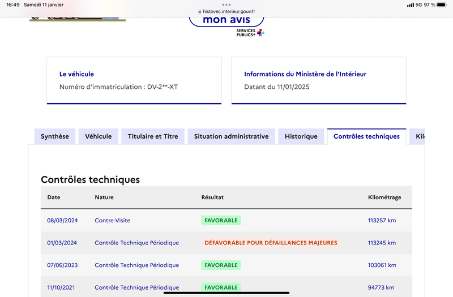The height and width of the screenshot is (297, 453).
Task: Click the 'Contrôles techniques' section heading
Action: pyautogui.click(x=90, y=179)
